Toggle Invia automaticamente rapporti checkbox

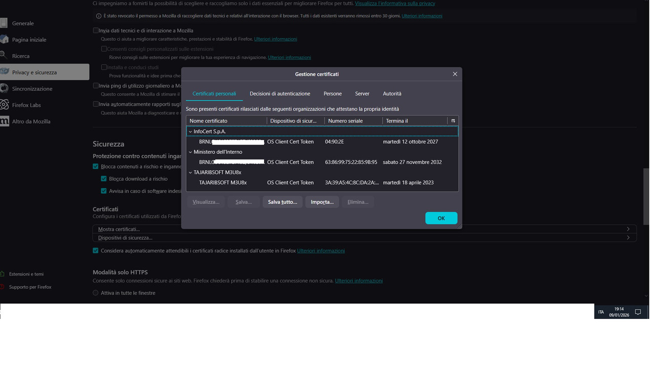[x=96, y=104]
